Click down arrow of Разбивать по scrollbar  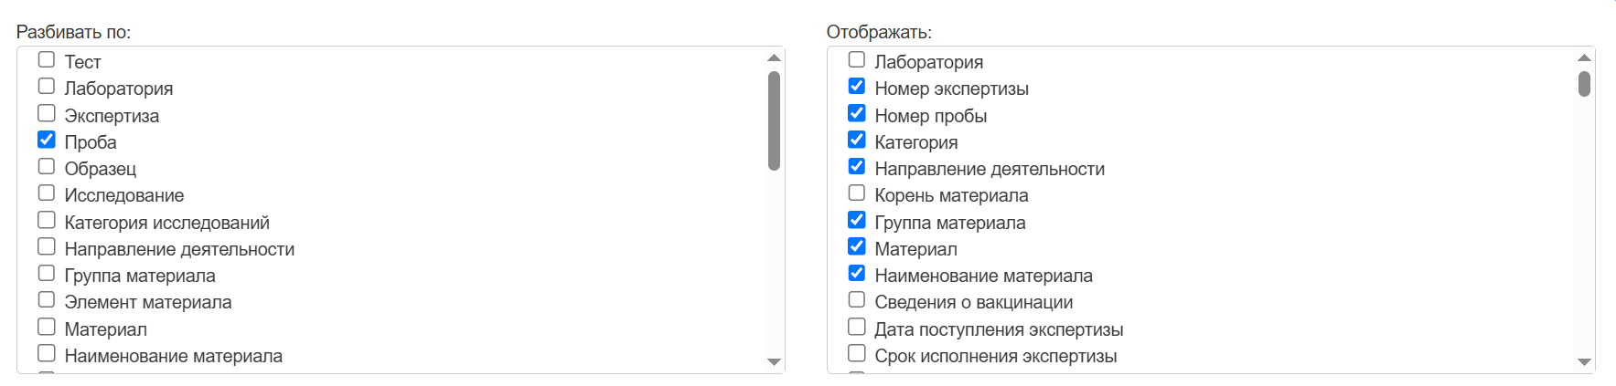point(774,362)
